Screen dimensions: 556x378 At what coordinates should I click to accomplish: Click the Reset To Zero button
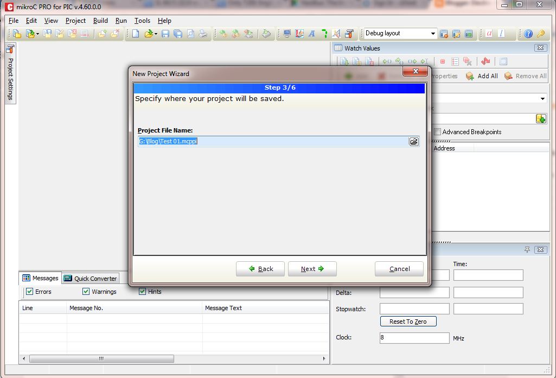point(408,321)
